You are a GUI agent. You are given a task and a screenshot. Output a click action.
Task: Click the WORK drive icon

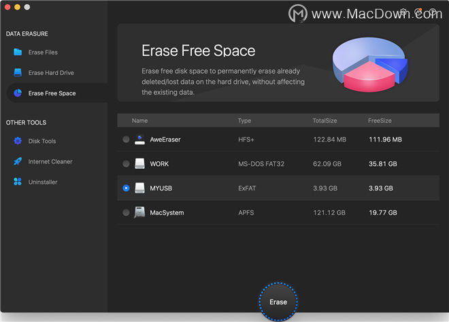pyautogui.click(x=139, y=163)
